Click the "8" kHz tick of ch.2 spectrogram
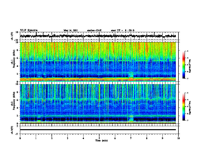201x155 pixels. pos(18,92)
